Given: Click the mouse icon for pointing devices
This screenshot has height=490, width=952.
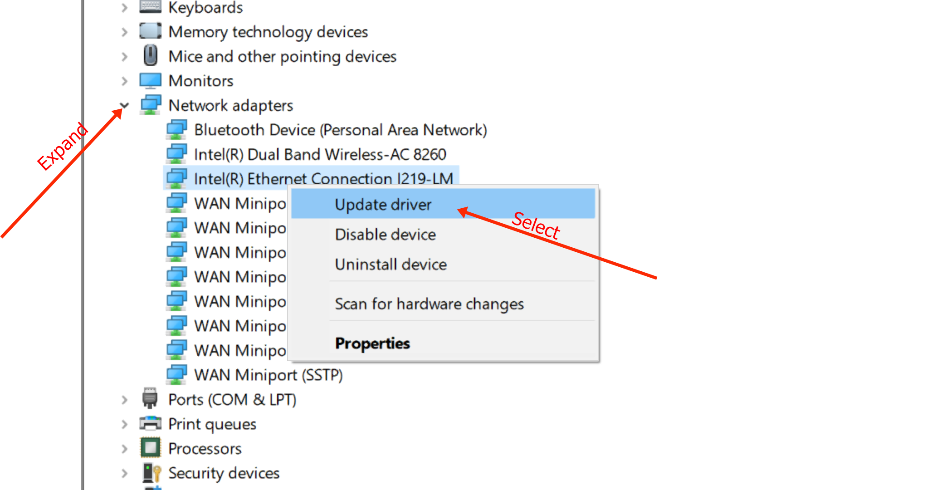Looking at the screenshot, I should point(150,56).
